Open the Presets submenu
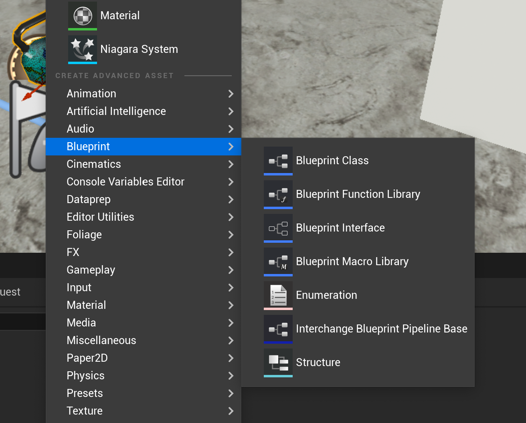Image resolution: width=526 pixels, height=423 pixels. [144, 393]
